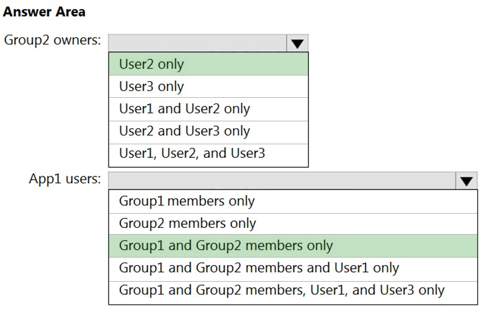Choose 'User2 and User3 only' option

coord(208,131)
